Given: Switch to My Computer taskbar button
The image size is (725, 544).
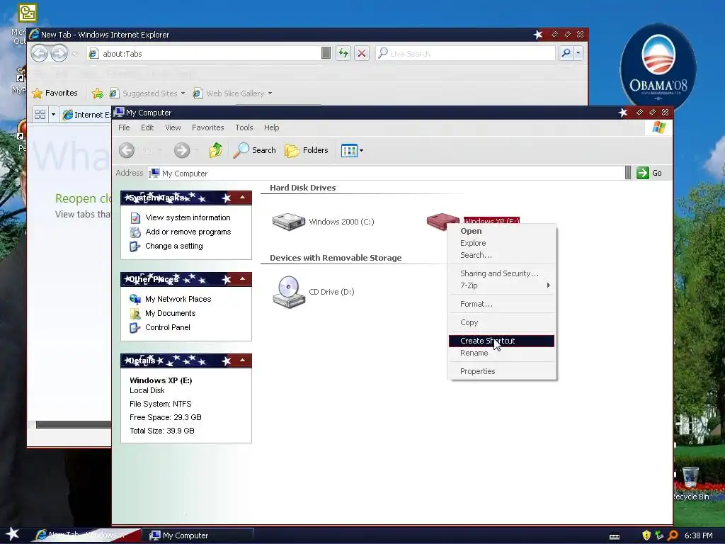Looking at the screenshot, I should click(197, 535).
